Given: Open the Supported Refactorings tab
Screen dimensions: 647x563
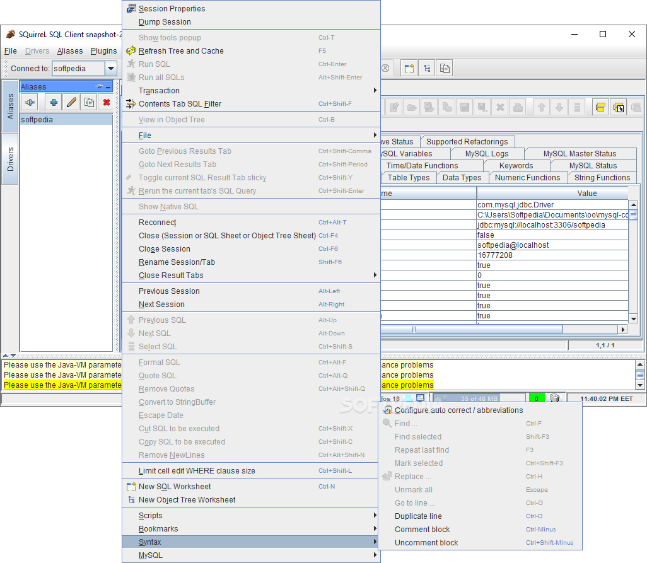Looking at the screenshot, I should (467, 141).
